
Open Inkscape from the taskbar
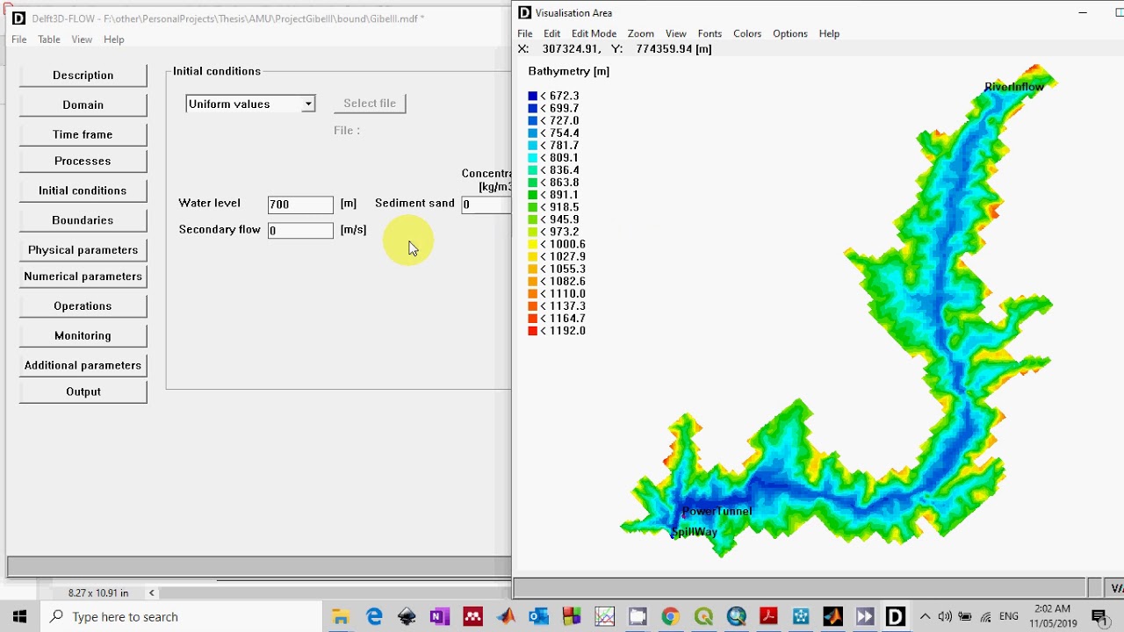pos(407,617)
